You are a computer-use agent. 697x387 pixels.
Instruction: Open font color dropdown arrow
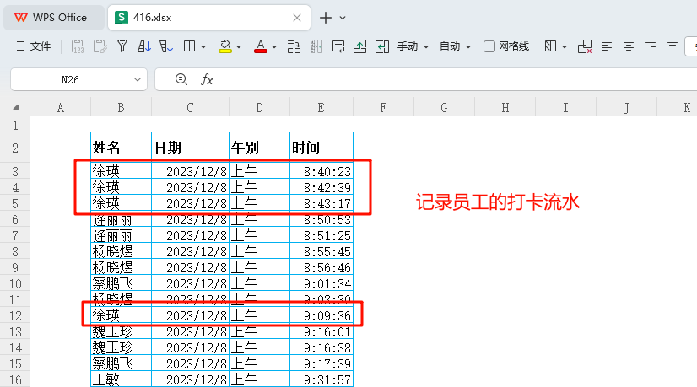click(274, 46)
